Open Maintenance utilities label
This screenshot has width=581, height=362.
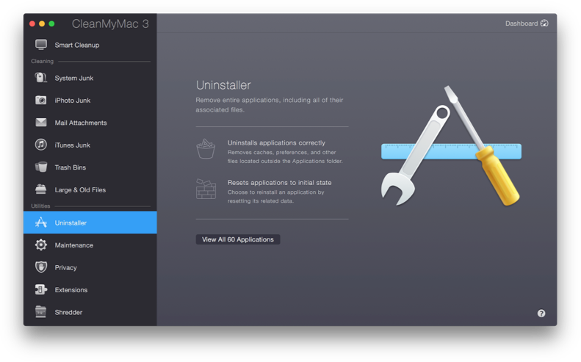tap(73, 245)
